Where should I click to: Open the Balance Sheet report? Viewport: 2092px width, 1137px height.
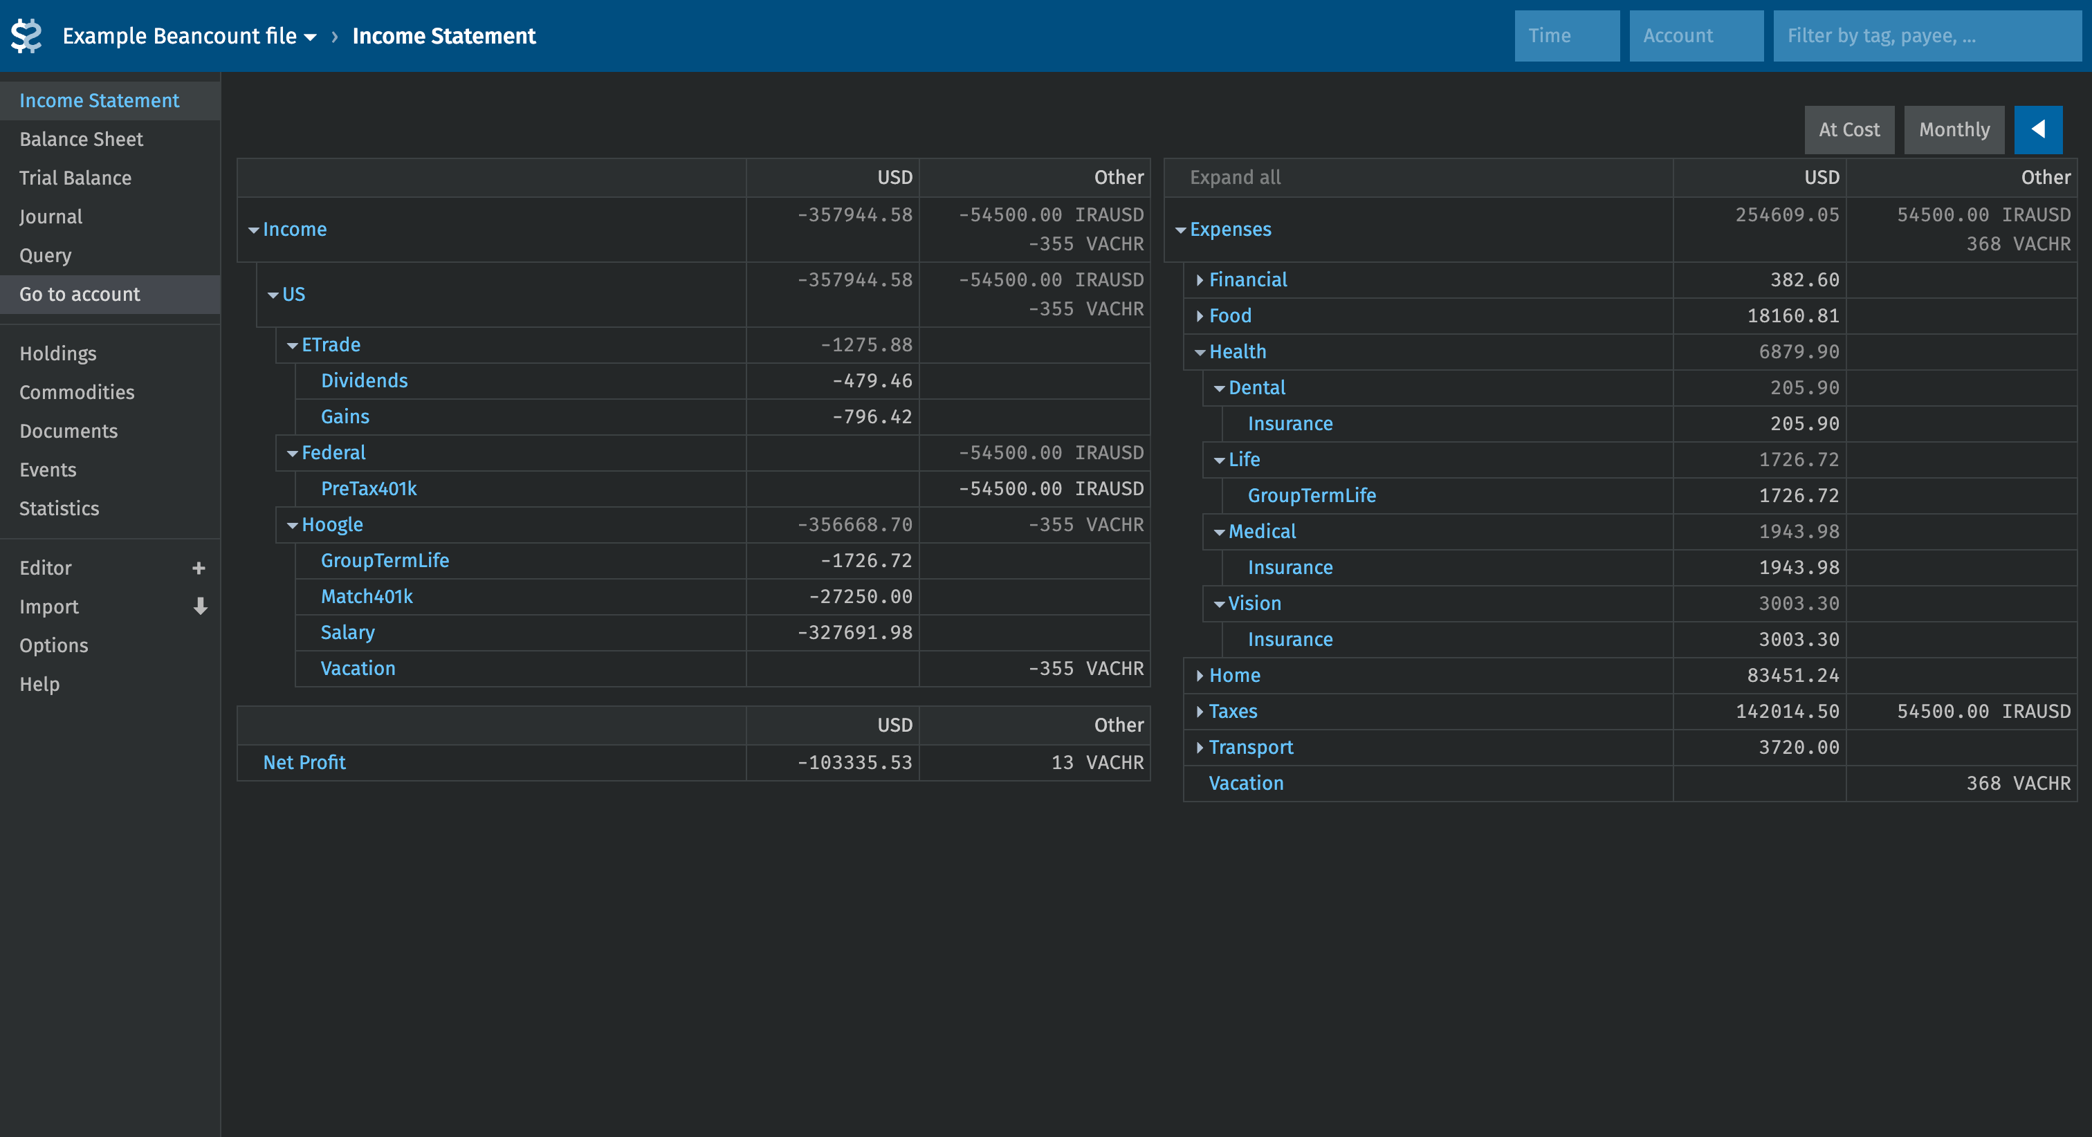109,140
